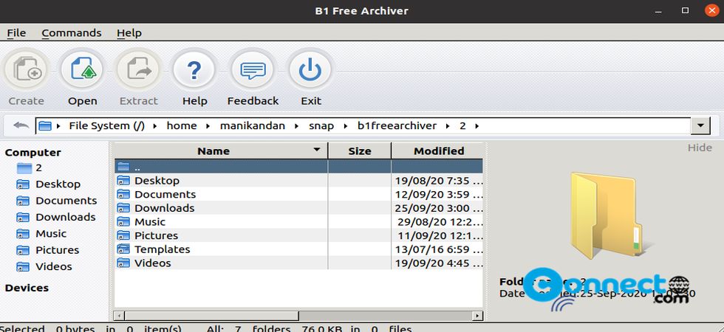Expand the arrow after b1freearchiver in path
The image size is (724, 332).
click(x=447, y=126)
